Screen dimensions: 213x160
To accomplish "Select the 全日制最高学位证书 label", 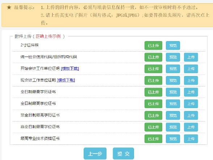I will [x=38, y=103].
